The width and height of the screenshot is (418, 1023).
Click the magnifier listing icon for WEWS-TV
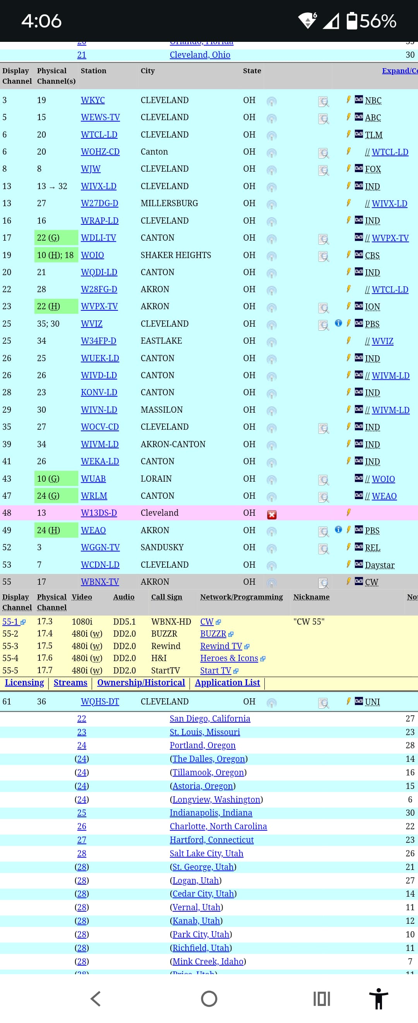(324, 118)
